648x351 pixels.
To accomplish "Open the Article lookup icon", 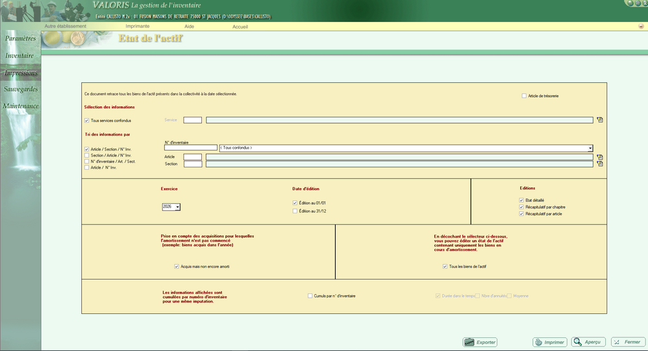I will (x=600, y=157).
